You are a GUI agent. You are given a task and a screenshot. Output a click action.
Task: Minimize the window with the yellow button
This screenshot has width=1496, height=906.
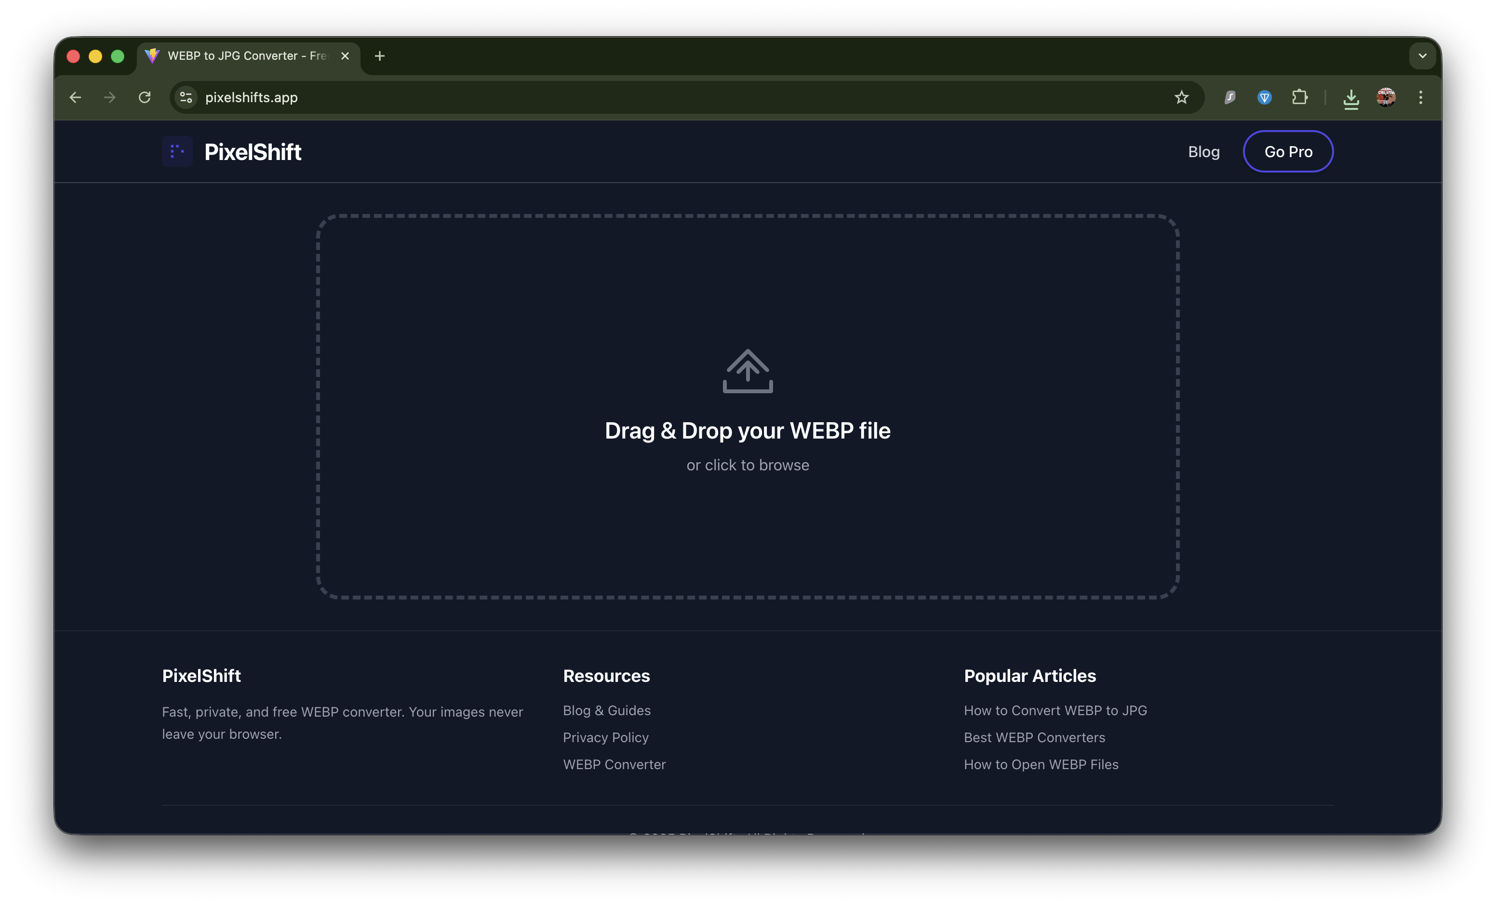point(95,56)
